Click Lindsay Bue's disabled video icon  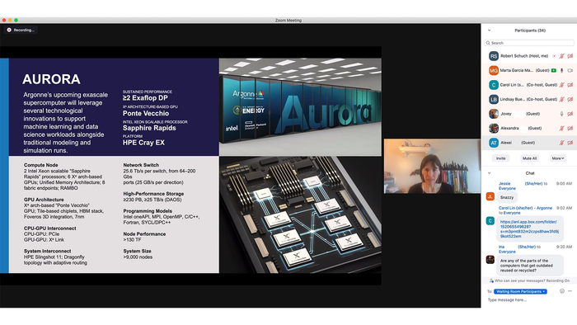click(x=570, y=99)
